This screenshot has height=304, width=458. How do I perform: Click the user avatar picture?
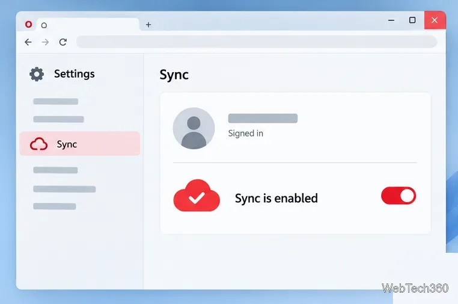(194, 128)
